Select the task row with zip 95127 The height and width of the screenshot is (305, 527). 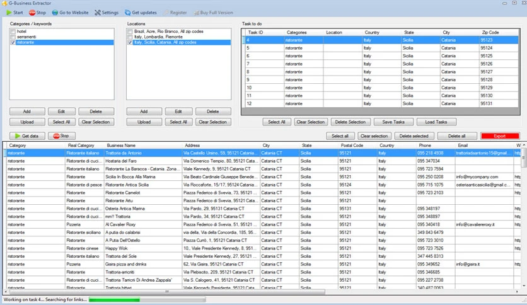click(x=380, y=72)
